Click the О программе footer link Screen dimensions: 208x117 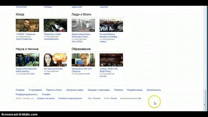[x=35, y=90]
